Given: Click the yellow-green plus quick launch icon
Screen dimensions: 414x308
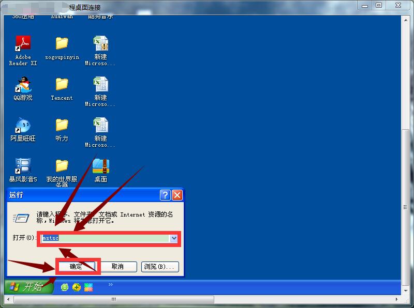Looking at the screenshot, I should tap(77, 287).
